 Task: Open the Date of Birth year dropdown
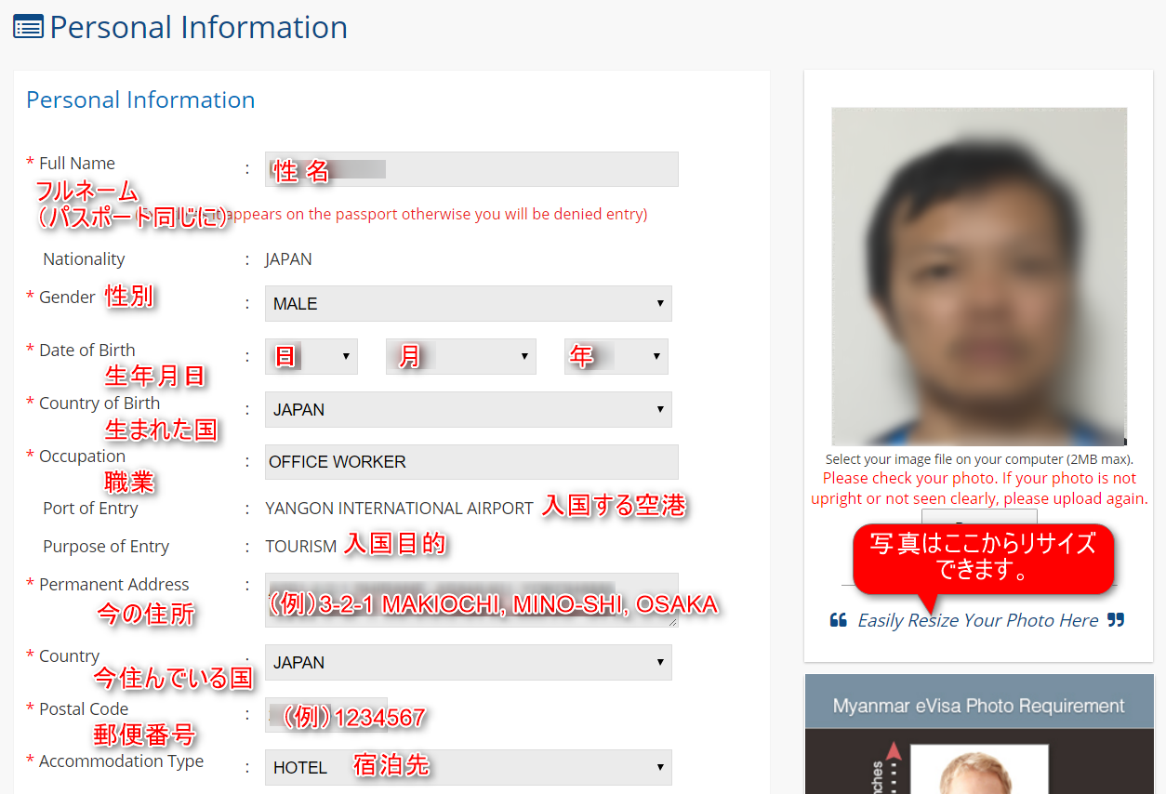616,357
